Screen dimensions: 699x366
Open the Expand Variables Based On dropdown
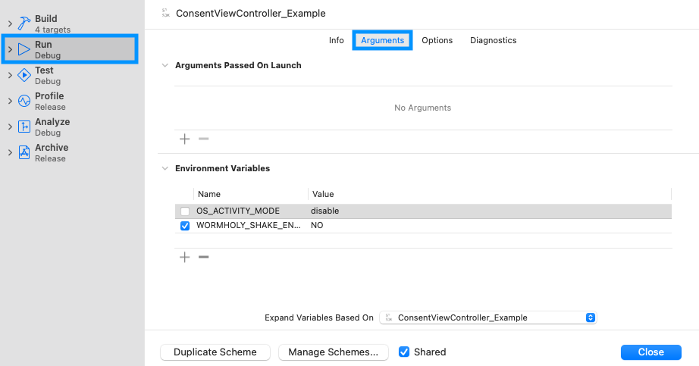click(488, 318)
